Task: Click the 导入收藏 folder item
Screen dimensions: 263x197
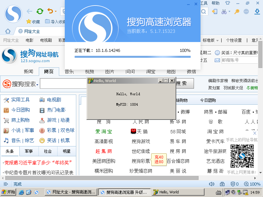Action: click(x=55, y=22)
